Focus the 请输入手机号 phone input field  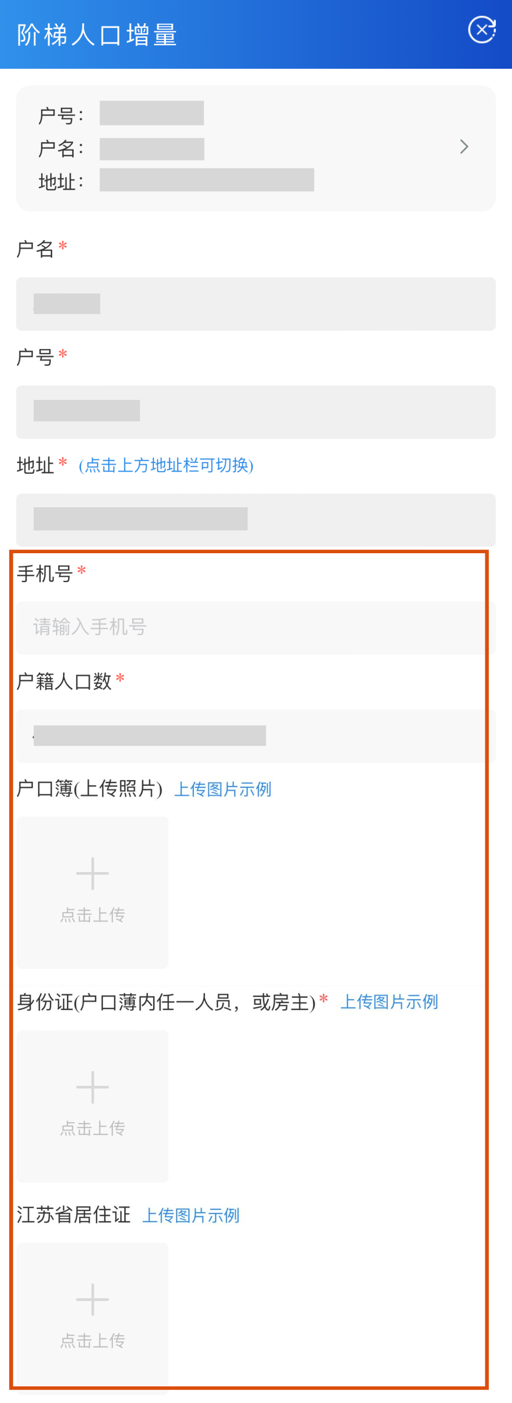click(256, 627)
